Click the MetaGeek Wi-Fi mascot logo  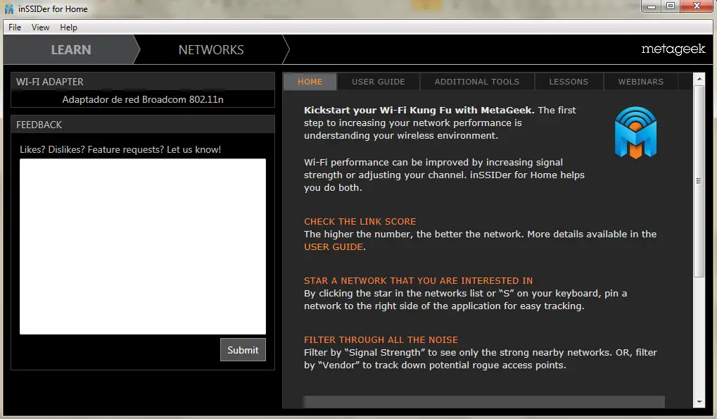(x=635, y=132)
